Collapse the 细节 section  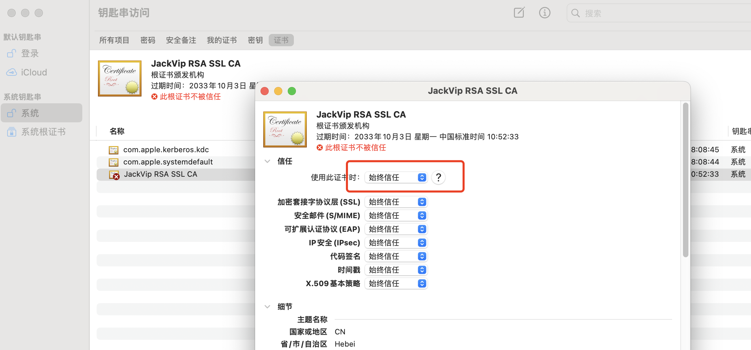pos(267,306)
